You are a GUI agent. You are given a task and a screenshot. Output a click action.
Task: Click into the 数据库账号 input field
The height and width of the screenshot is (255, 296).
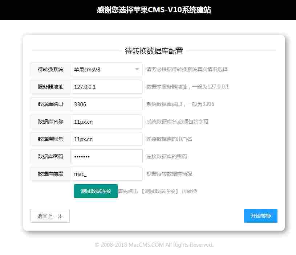(106, 139)
